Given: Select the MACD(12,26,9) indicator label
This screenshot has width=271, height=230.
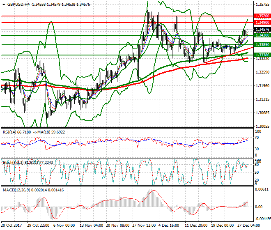Looking at the screenshot, I should [33, 190].
